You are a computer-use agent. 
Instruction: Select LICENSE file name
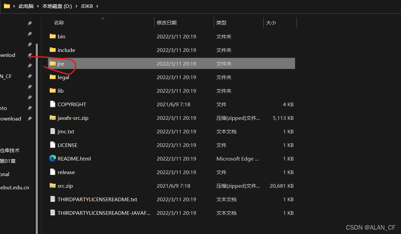(67, 145)
